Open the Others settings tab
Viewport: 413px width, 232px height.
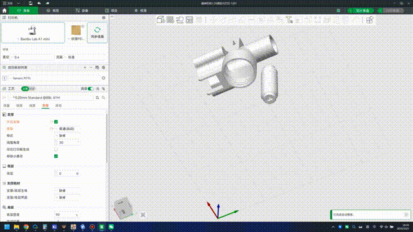(58, 106)
